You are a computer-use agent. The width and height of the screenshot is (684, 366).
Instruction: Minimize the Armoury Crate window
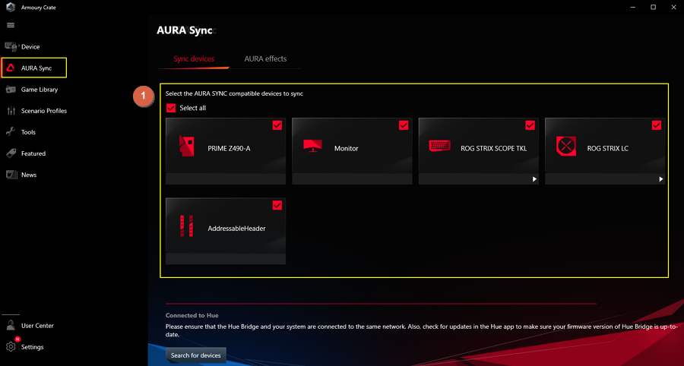click(x=633, y=8)
